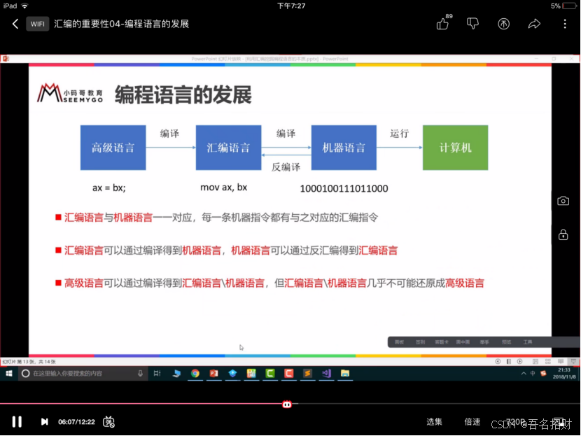Toggle the 中 input method indicator
Viewport: 581px width, 436px height.
click(533, 374)
